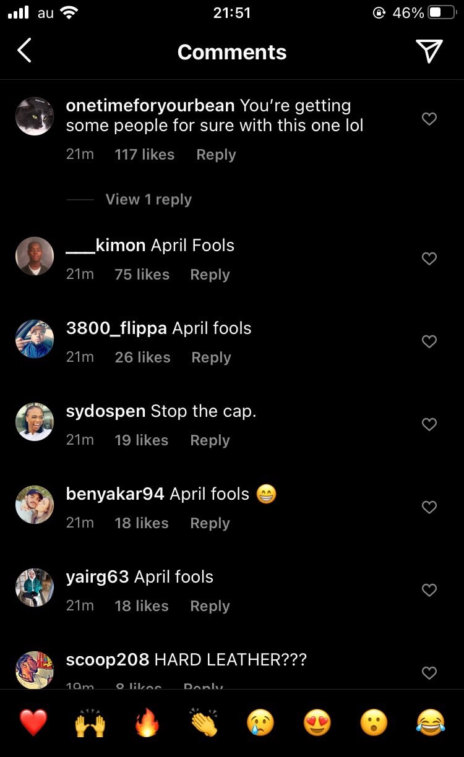Open the share paper plane icon
Screen dimensions: 464x757
429,51
